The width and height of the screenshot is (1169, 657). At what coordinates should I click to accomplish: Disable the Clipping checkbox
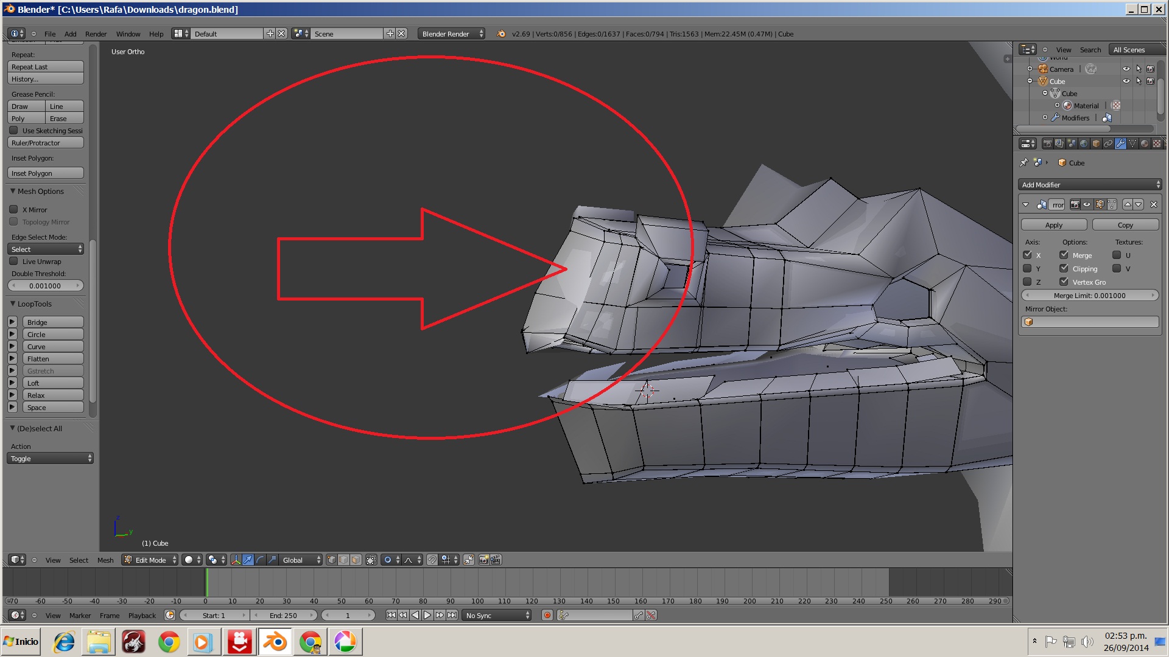coord(1064,268)
